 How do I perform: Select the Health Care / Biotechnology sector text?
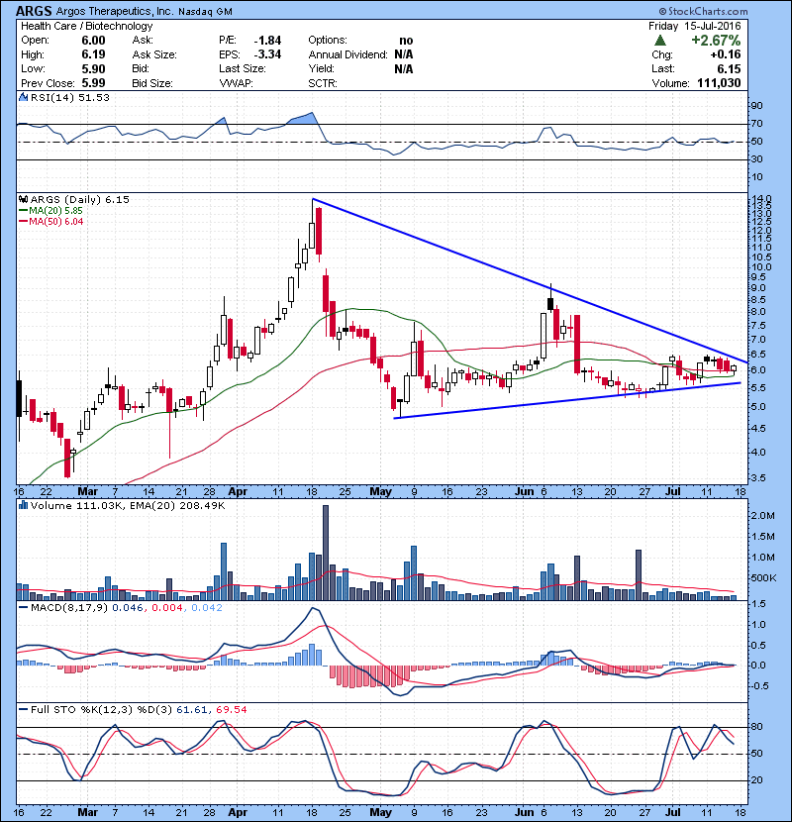pyautogui.click(x=87, y=26)
